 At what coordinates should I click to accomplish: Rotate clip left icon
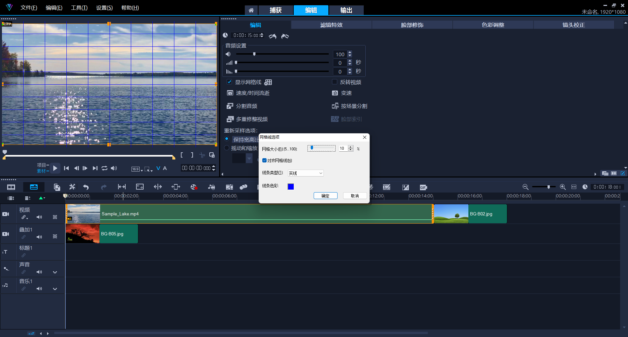pyautogui.click(x=272, y=36)
